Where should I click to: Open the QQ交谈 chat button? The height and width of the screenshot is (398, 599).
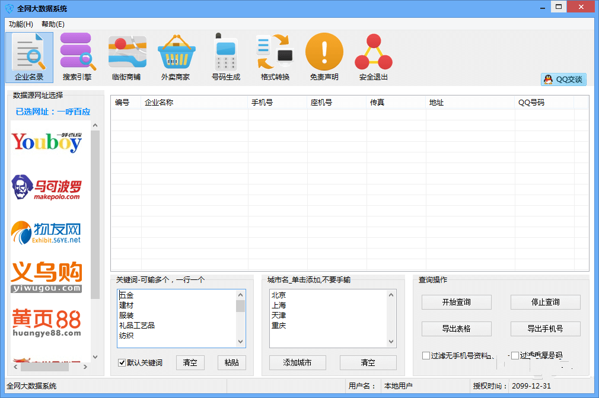(563, 79)
